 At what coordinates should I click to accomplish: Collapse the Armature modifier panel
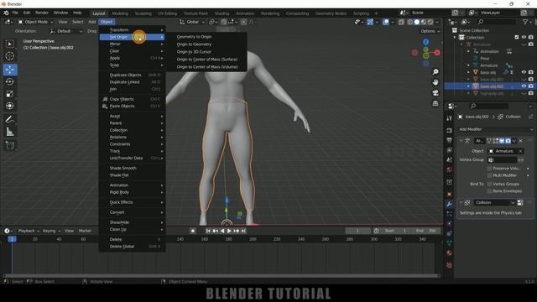pos(461,141)
